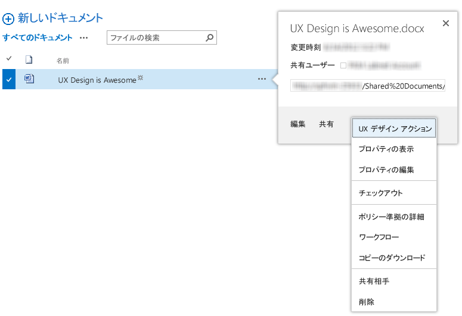462x316 pixels.
Task: Open the 新しいドキュメント link
Action: (x=60, y=18)
